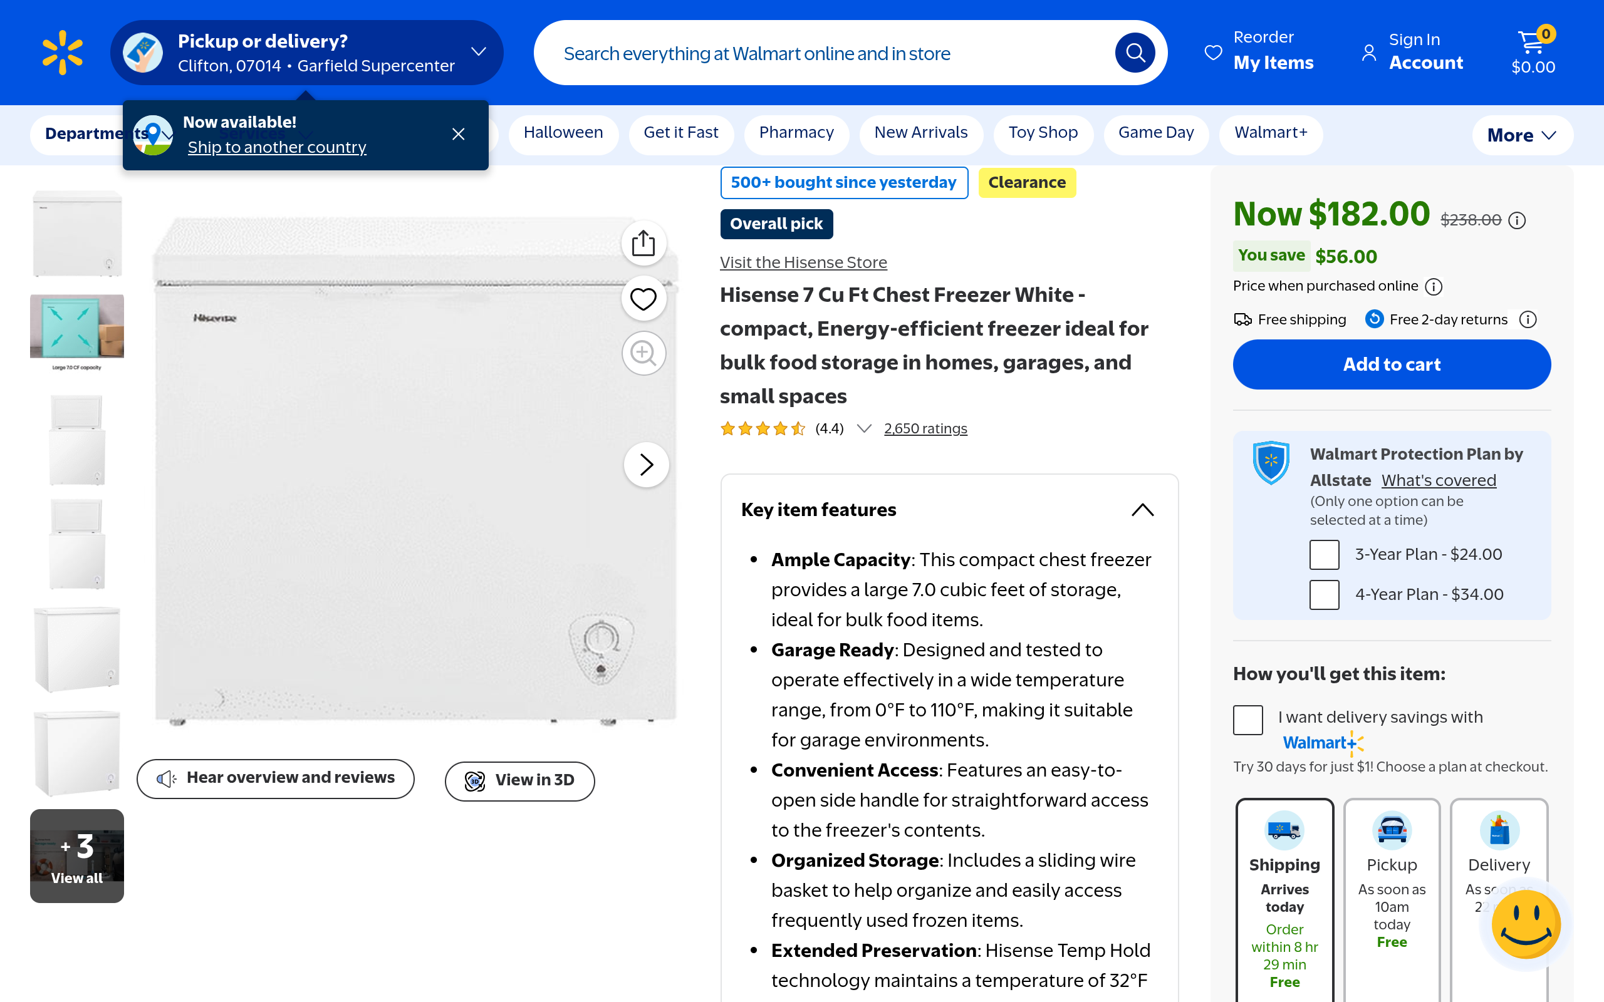Open Visit the Hisense Store link

coord(803,262)
